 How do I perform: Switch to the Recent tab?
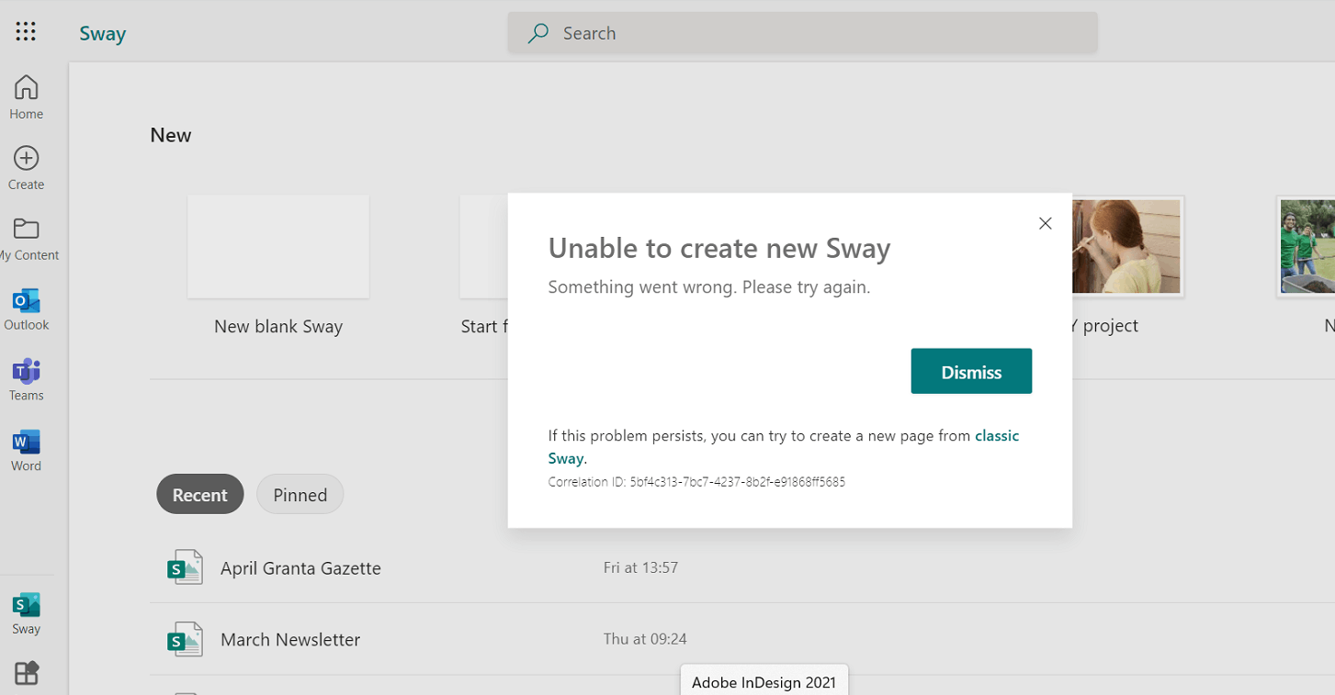tap(199, 495)
